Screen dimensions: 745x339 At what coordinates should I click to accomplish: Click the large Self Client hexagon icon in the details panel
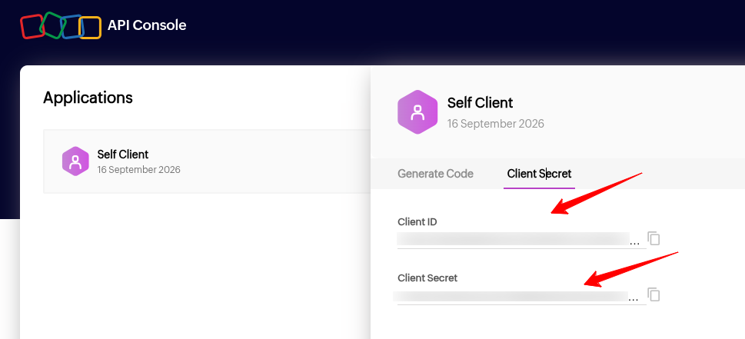pyautogui.click(x=417, y=112)
